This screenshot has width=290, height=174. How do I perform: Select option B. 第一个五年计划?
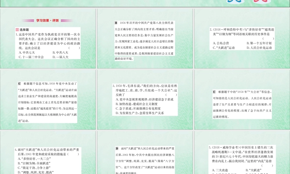[x=259, y=43]
